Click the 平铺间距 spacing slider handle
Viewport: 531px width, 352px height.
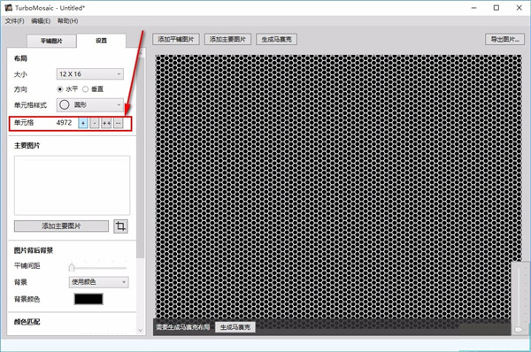coord(72,268)
